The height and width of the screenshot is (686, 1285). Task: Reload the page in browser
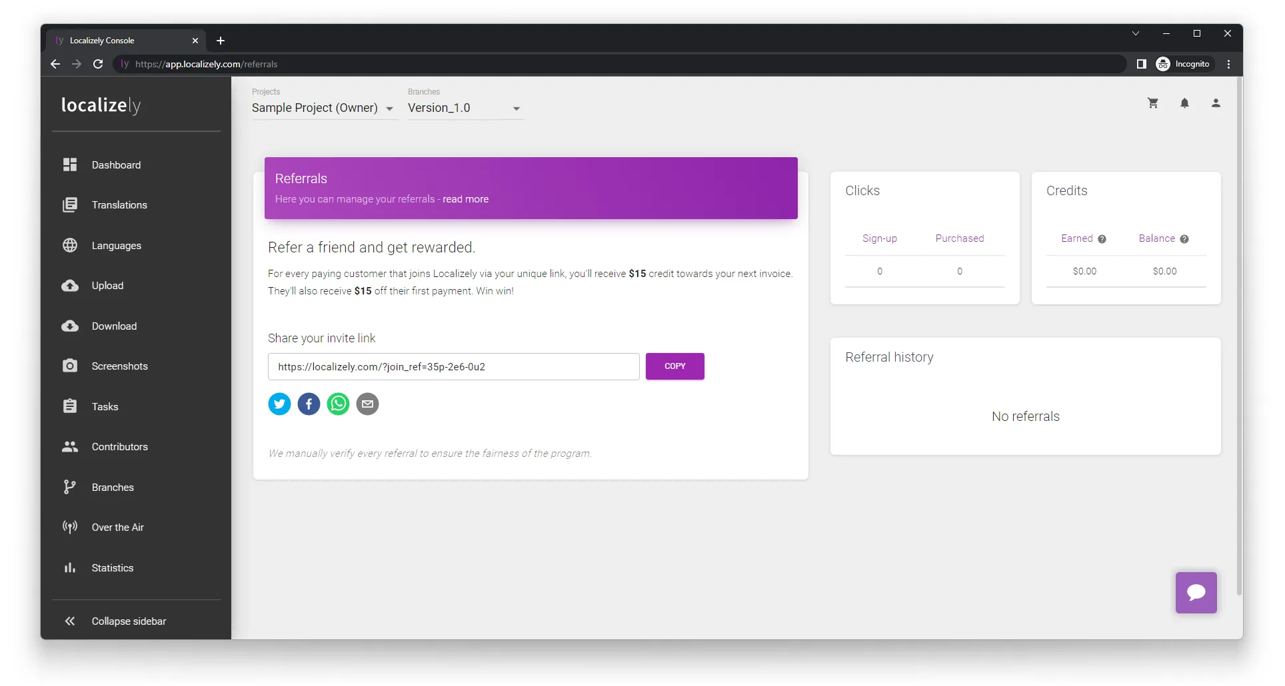98,64
